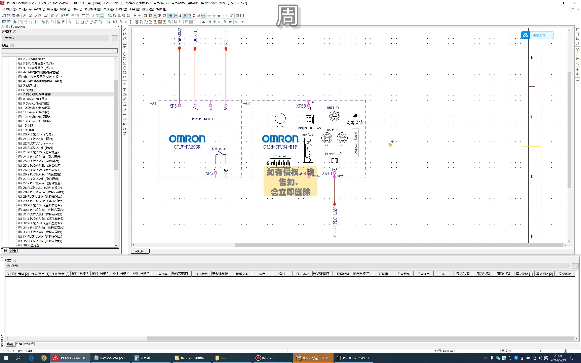The height and width of the screenshot is (363, 581).
Task: Click PLC type column header in table
Action: tap(302, 274)
